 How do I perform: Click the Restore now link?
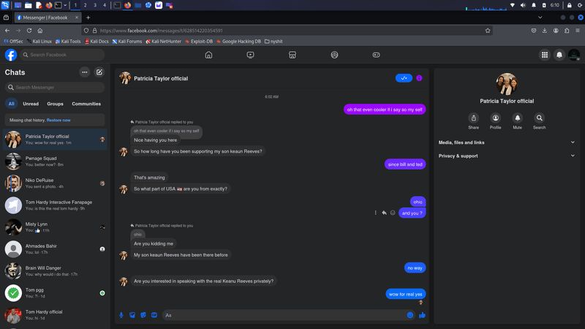point(58,120)
